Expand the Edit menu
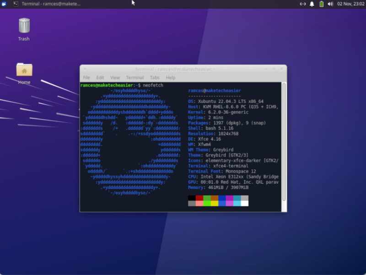 pos(100,77)
